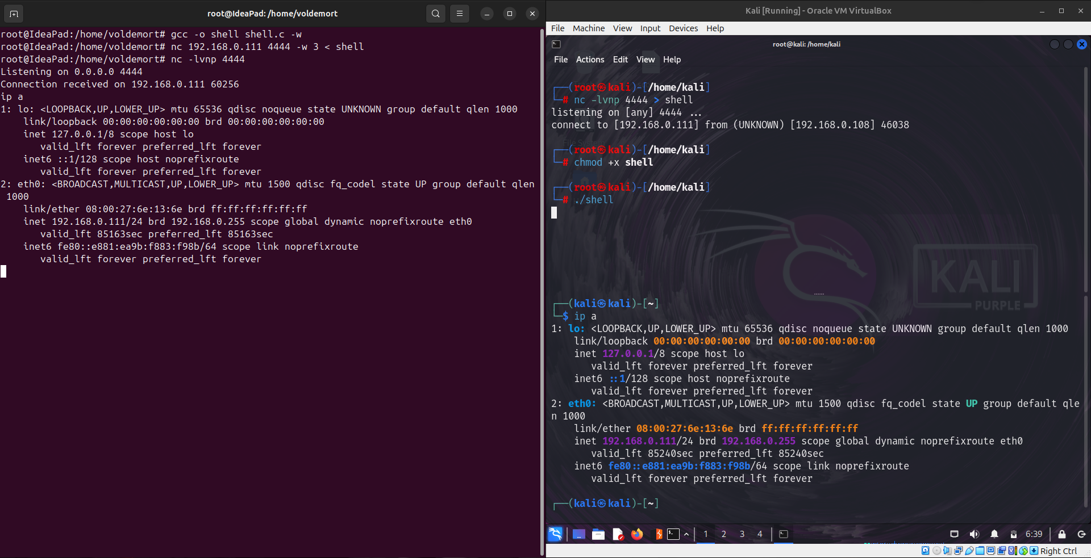Expand terminal launcher dropdown arrow in Kali panel

686,534
